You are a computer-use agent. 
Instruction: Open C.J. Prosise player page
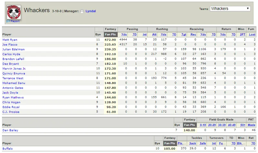[x=11, y=112]
